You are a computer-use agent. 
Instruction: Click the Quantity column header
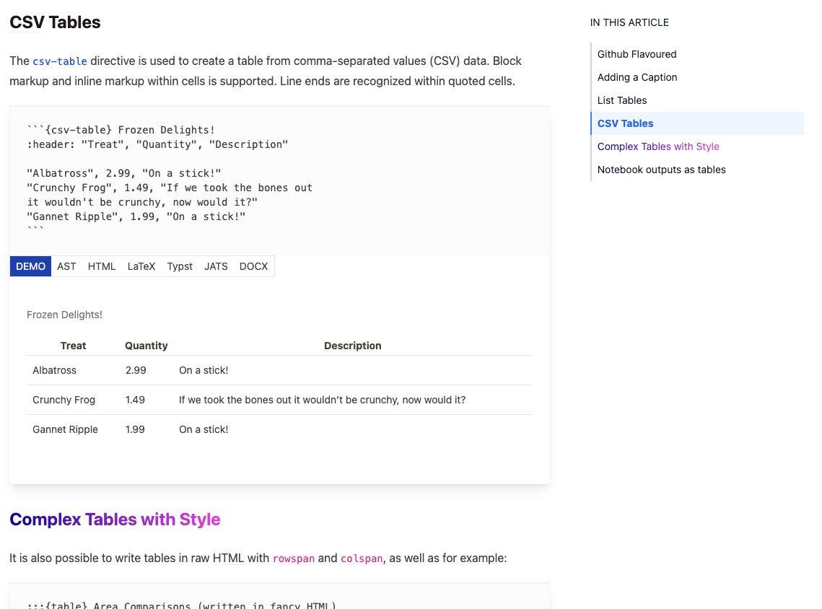tap(146, 346)
